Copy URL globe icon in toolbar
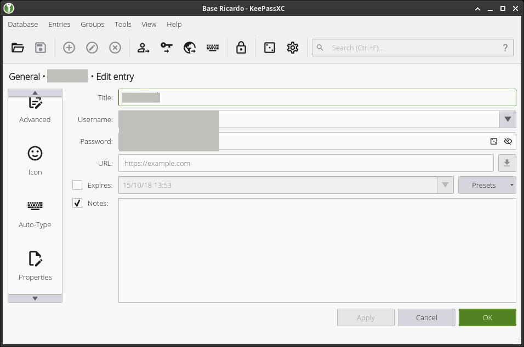Viewport: 524px width, 347px height. coord(190,48)
